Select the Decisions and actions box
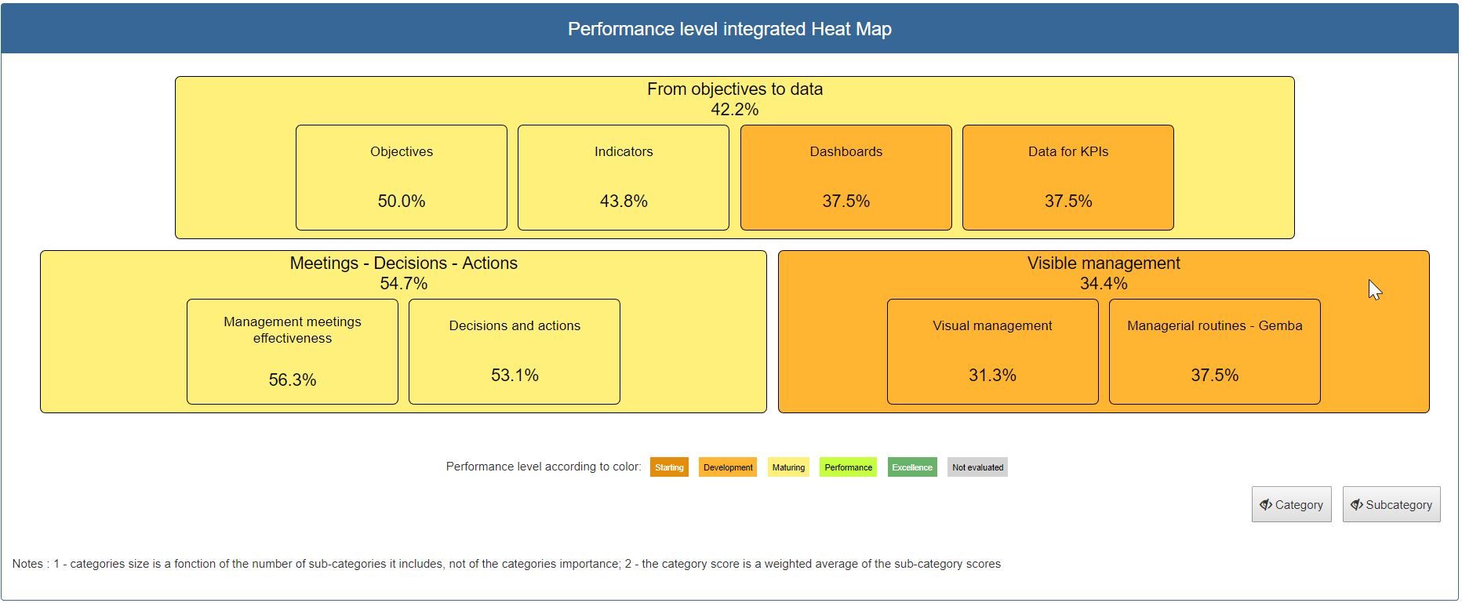 (514, 351)
